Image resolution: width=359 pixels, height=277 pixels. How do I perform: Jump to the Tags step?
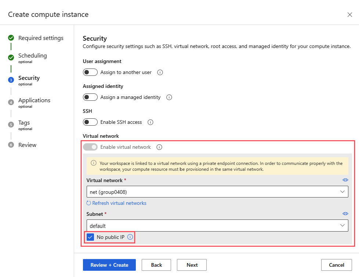[24, 123]
